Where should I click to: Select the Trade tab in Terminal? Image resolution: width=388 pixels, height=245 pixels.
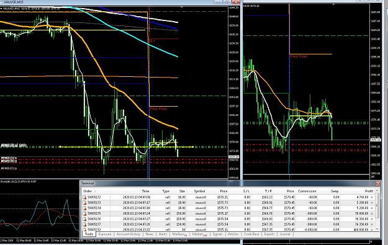[x=89, y=234]
